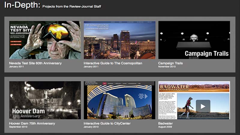Click the 'September 2010' date text
Image resolution: width=240 pixels, height=135 pixels.
(x=18, y=127)
